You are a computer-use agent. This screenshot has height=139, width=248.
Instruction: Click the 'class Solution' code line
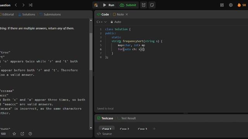click(118, 29)
